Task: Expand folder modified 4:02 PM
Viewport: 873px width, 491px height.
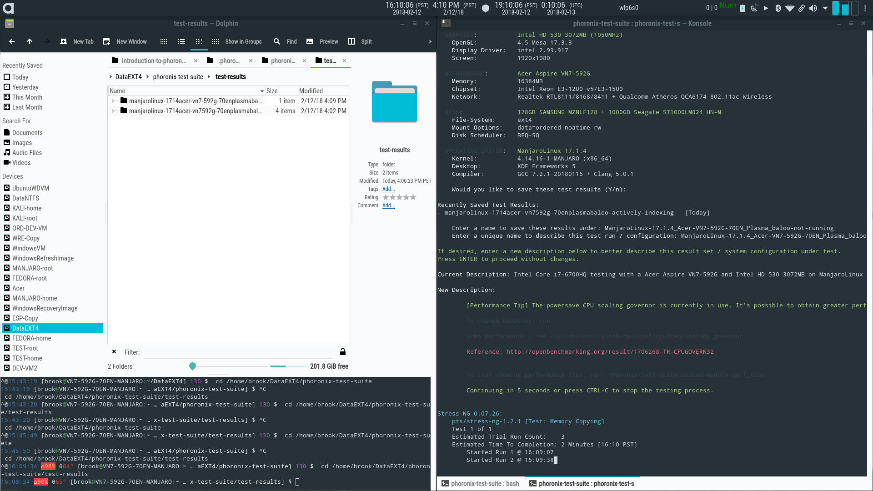Action: click(113, 111)
